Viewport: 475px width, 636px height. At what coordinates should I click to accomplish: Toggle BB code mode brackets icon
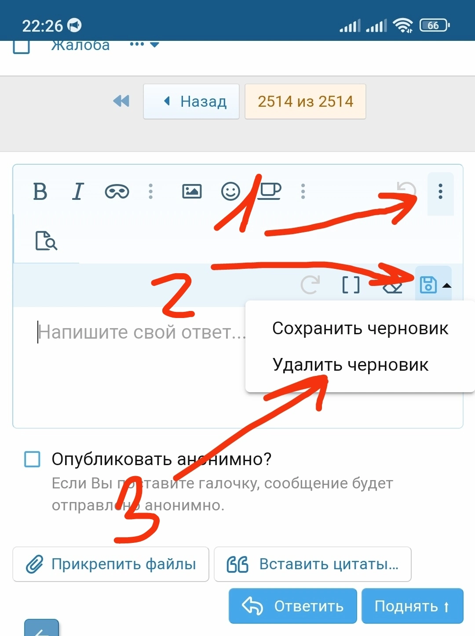click(351, 285)
